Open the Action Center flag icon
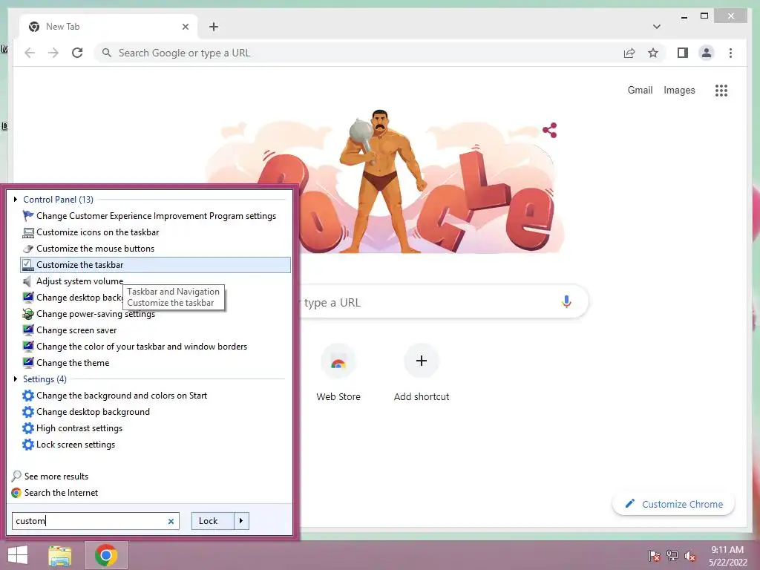760x570 pixels. 655,556
